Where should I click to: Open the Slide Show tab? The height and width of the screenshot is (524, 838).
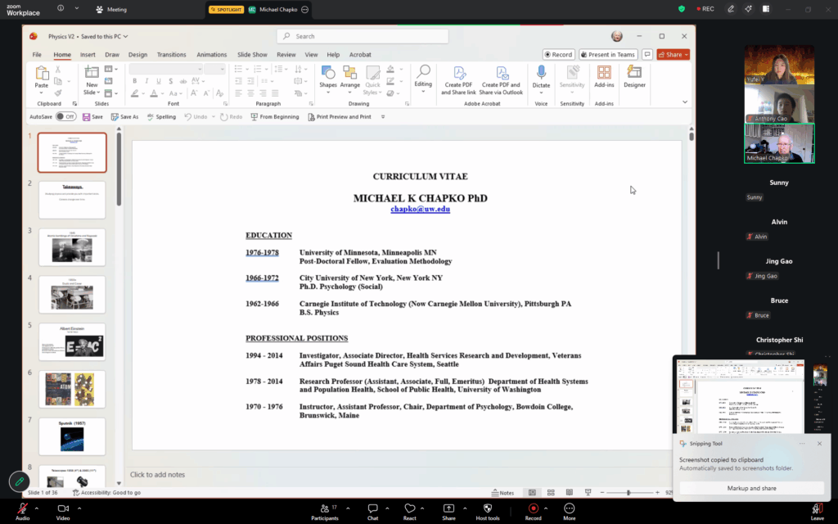[252, 55]
